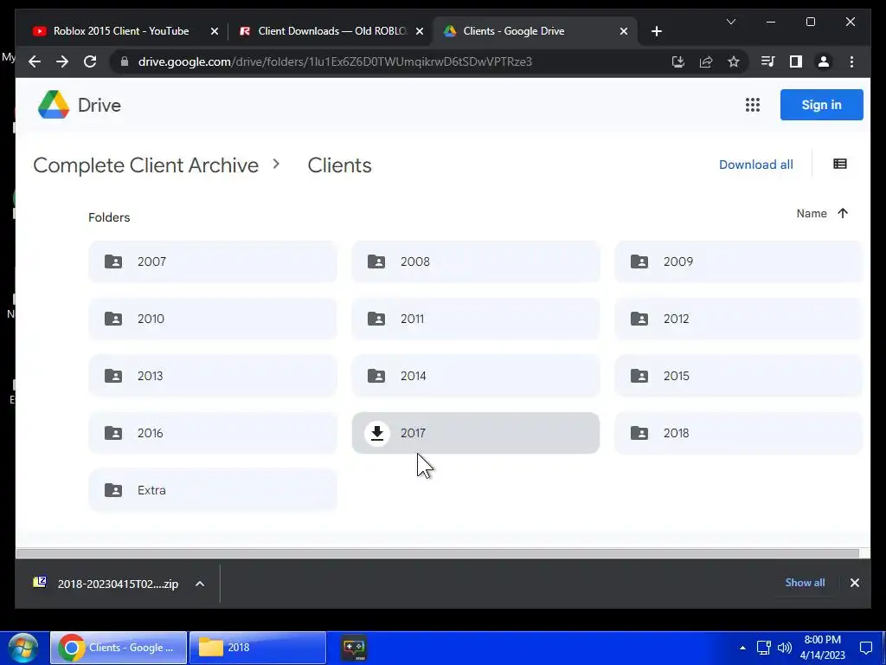Open the 2007 folder
Image resolution: width=886 pixels, height=665 pixels.
point(213,261)
